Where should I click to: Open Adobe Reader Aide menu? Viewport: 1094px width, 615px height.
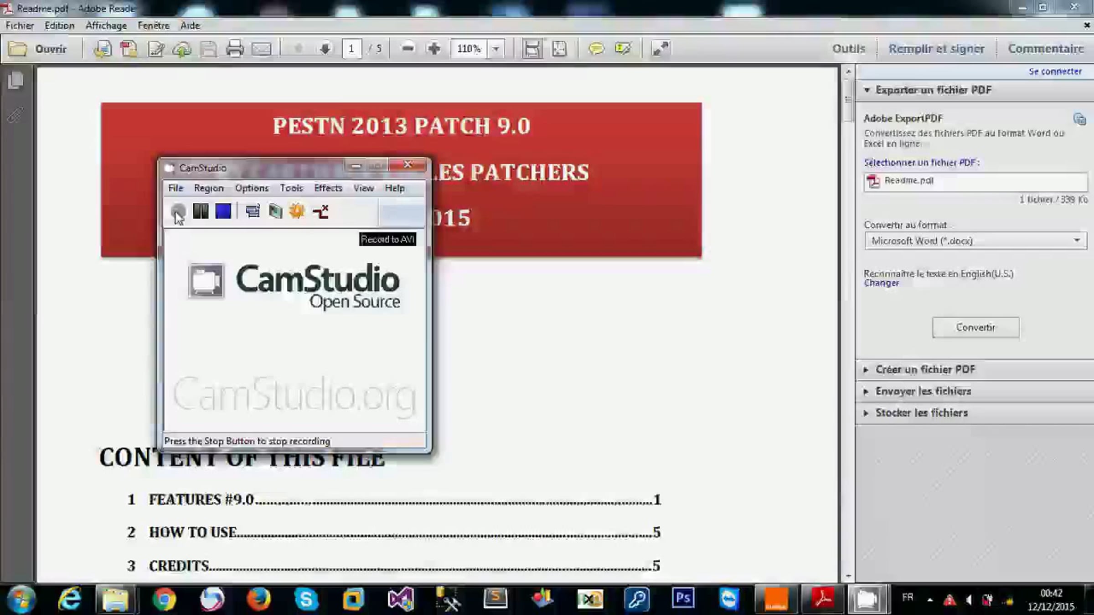[x=190, y=26]
